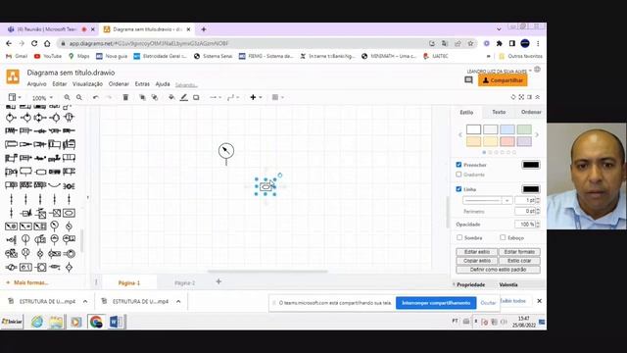Open the browser extensions puzzle icon
Viewport: 627px width, 353px height.
499,43
